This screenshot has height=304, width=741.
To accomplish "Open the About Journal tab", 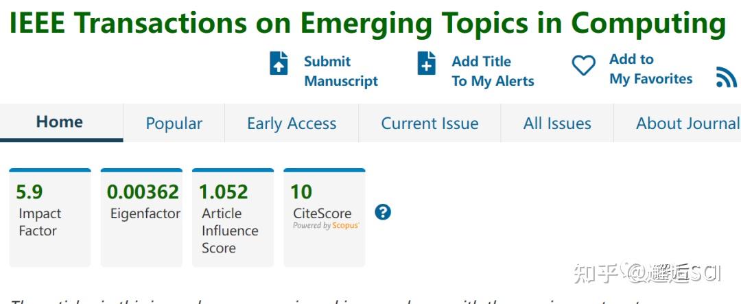I will click(x=687, y=124).
